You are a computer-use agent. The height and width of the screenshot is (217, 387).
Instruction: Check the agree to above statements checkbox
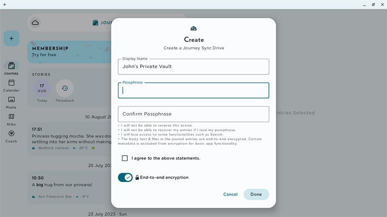(x=125, y=158)
